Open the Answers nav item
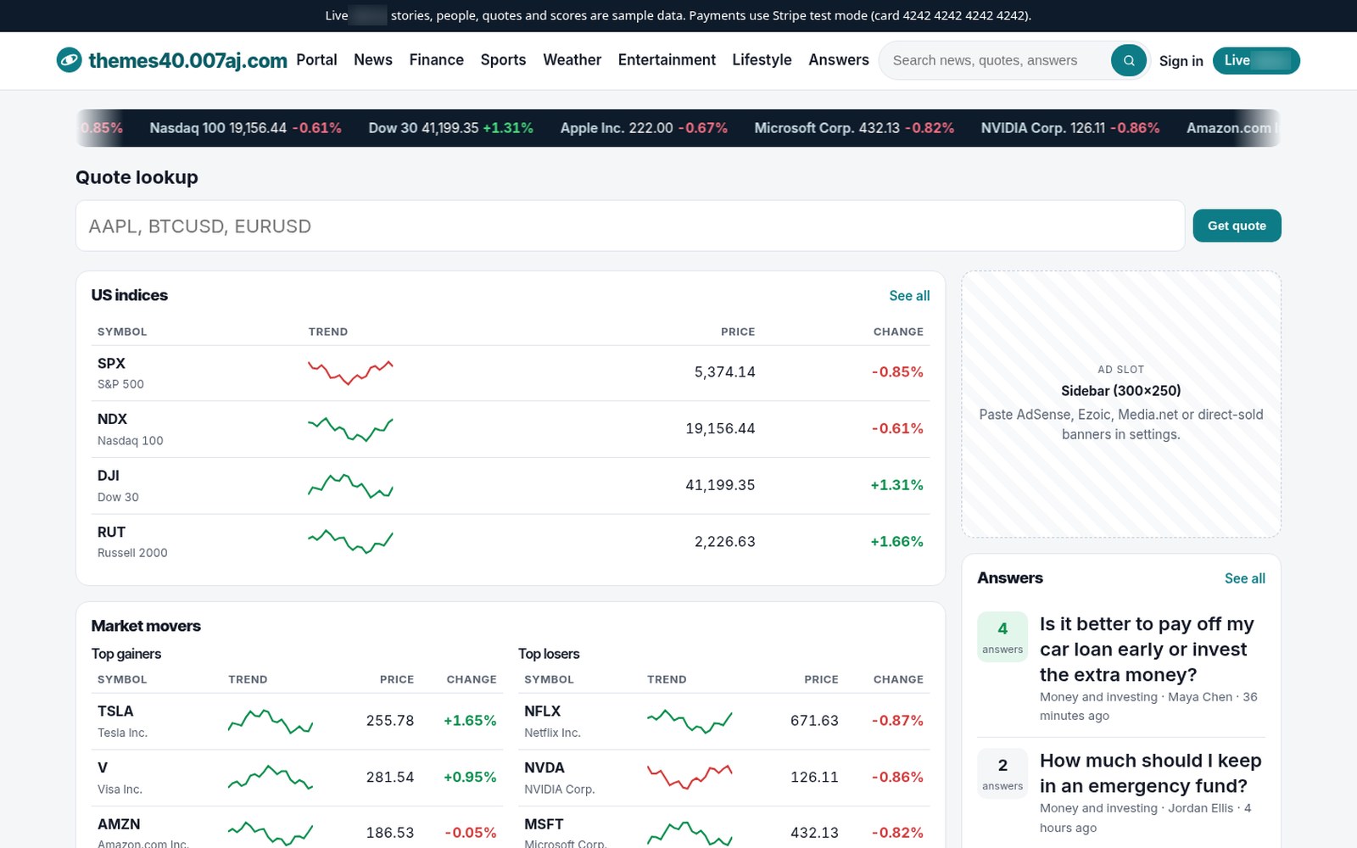Image resolution: width=1357 pixels, height=848 pixels. tap(839, 60)
